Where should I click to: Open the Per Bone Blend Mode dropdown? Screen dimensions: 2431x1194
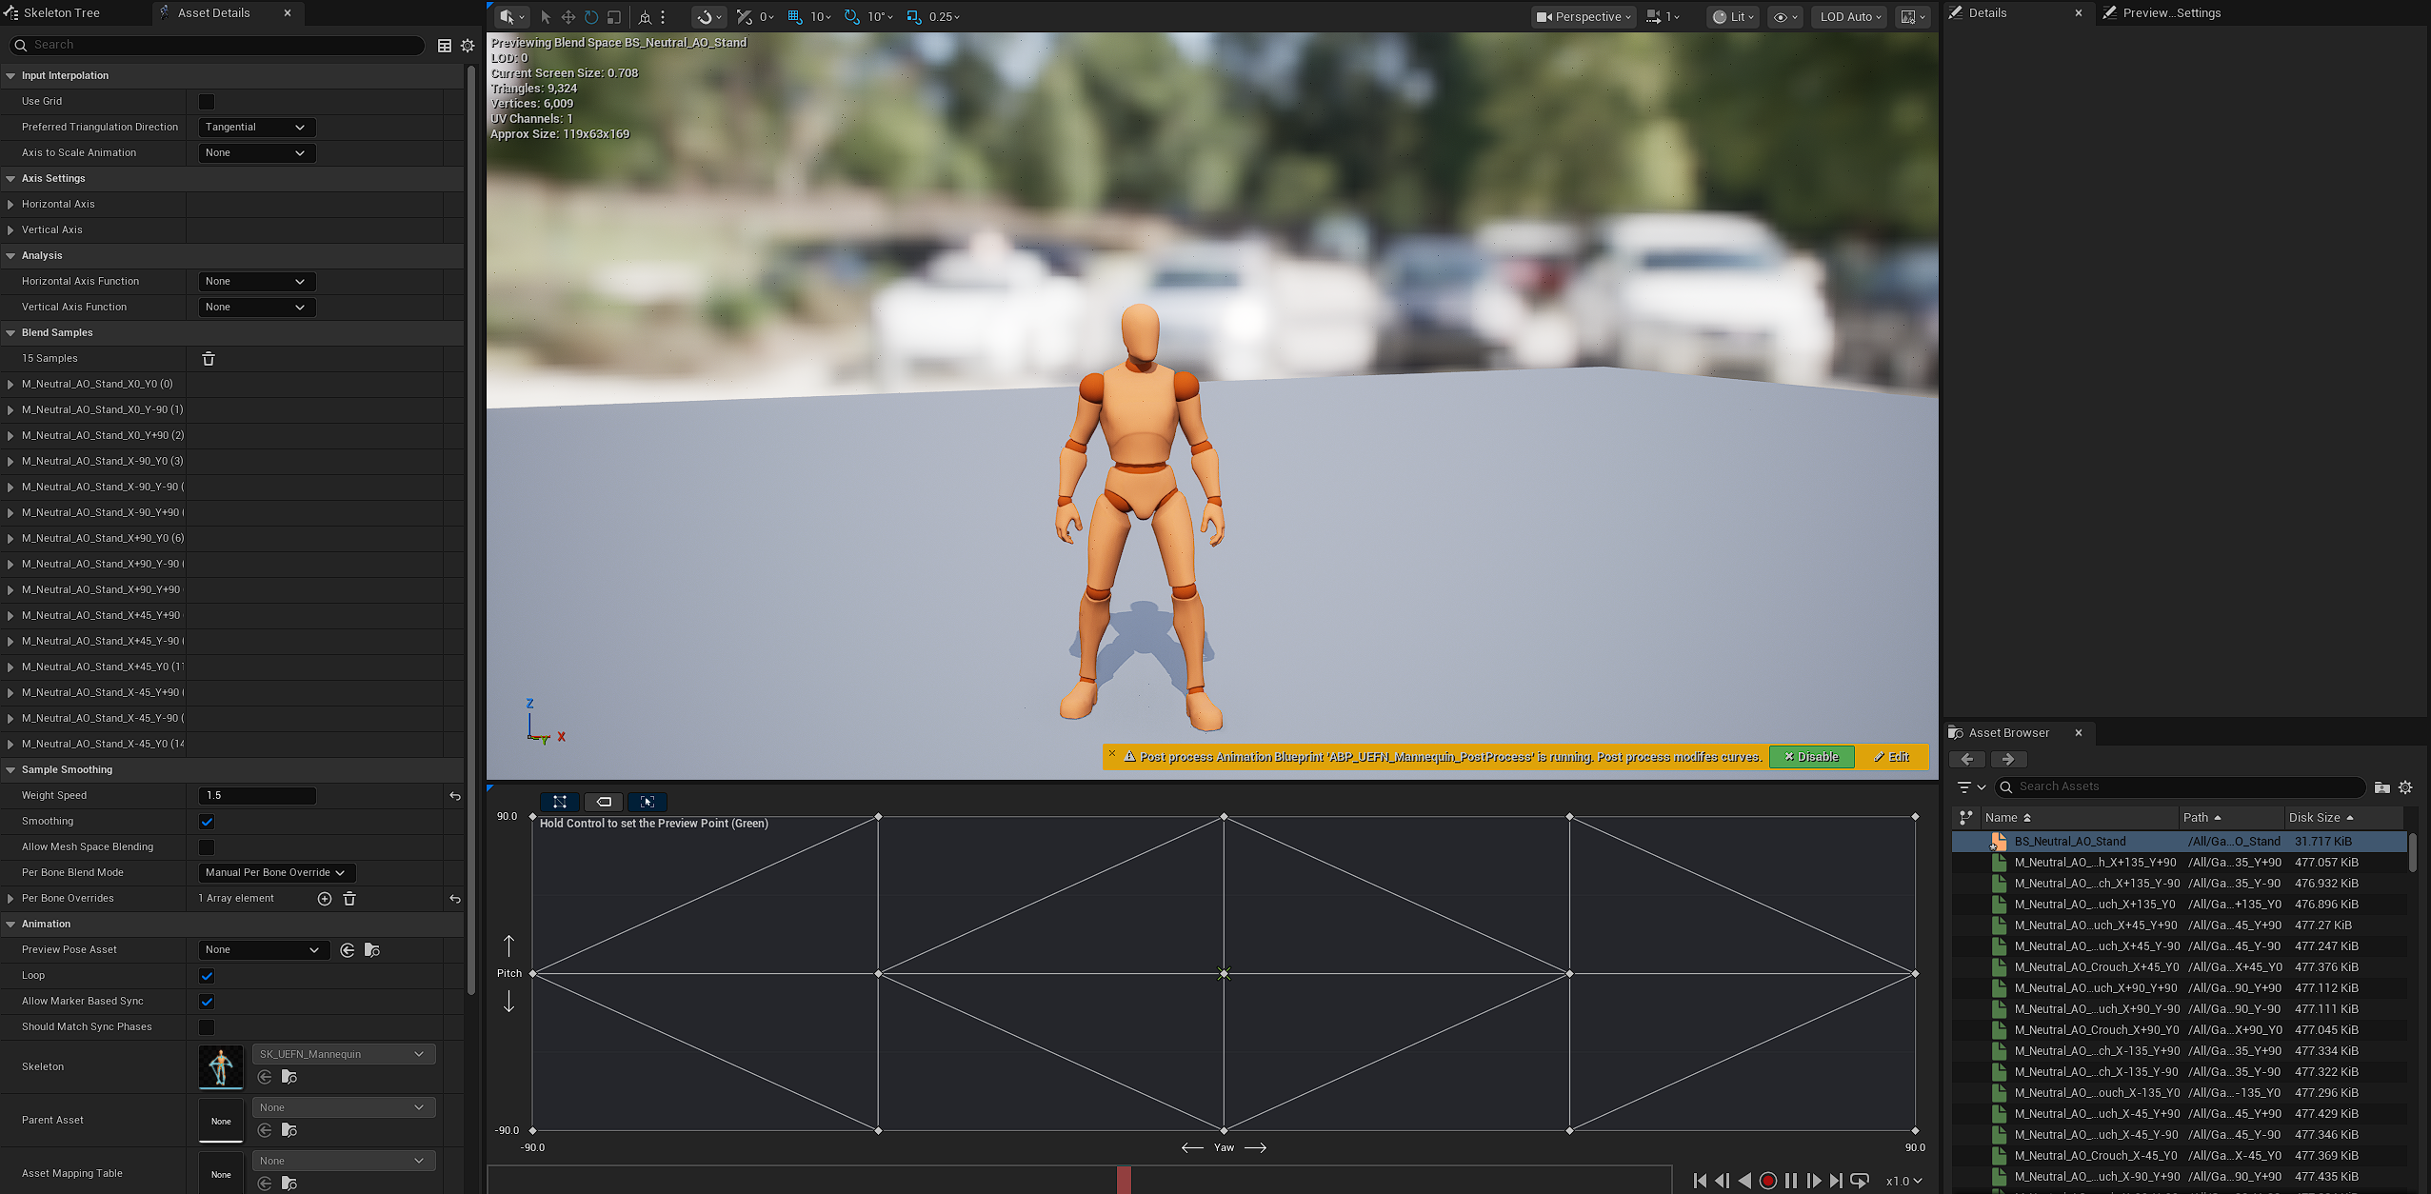276,873
